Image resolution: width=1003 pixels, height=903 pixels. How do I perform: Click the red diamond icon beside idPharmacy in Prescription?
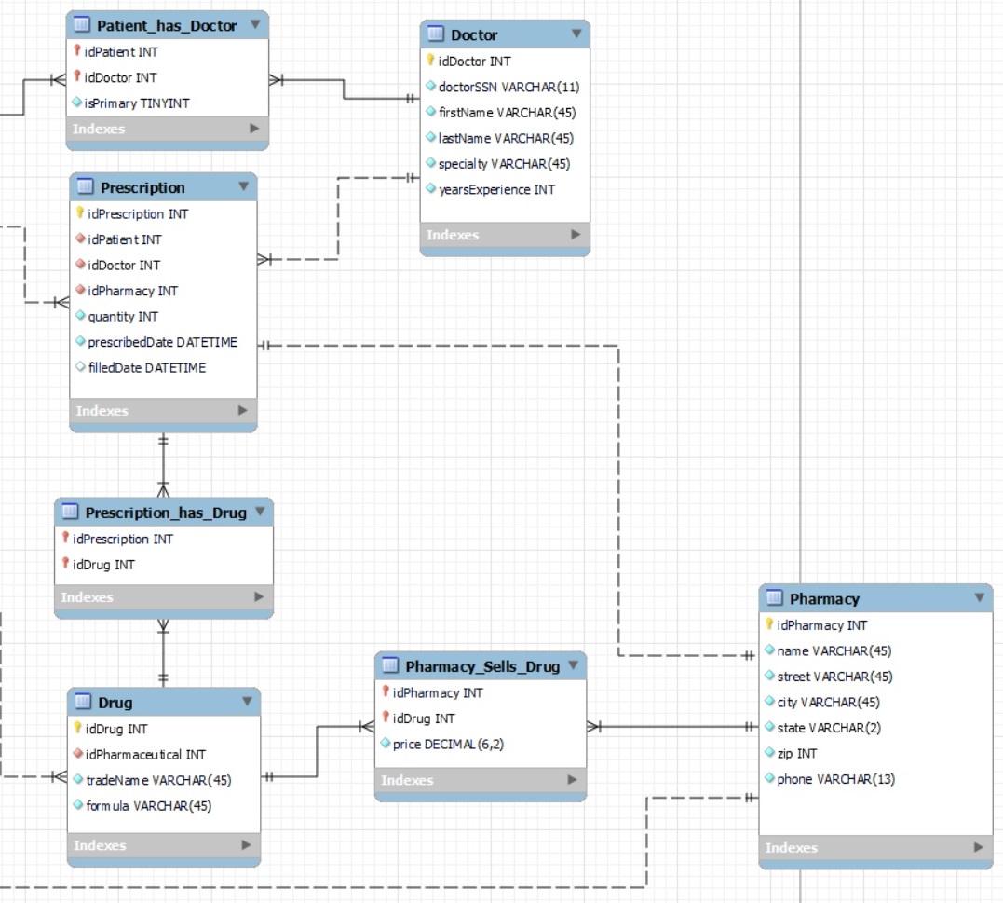(80, 290)
